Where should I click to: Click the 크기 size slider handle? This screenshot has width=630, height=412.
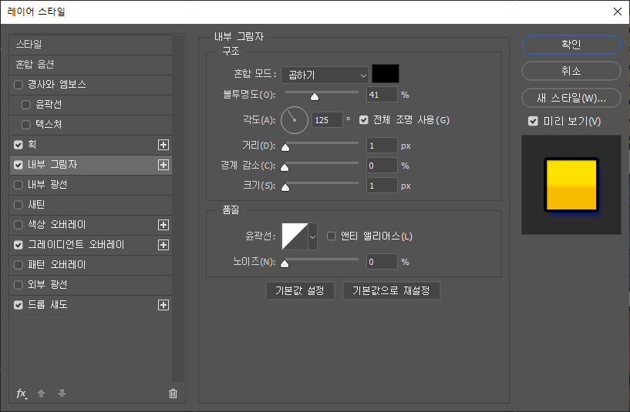click(285, 187)
